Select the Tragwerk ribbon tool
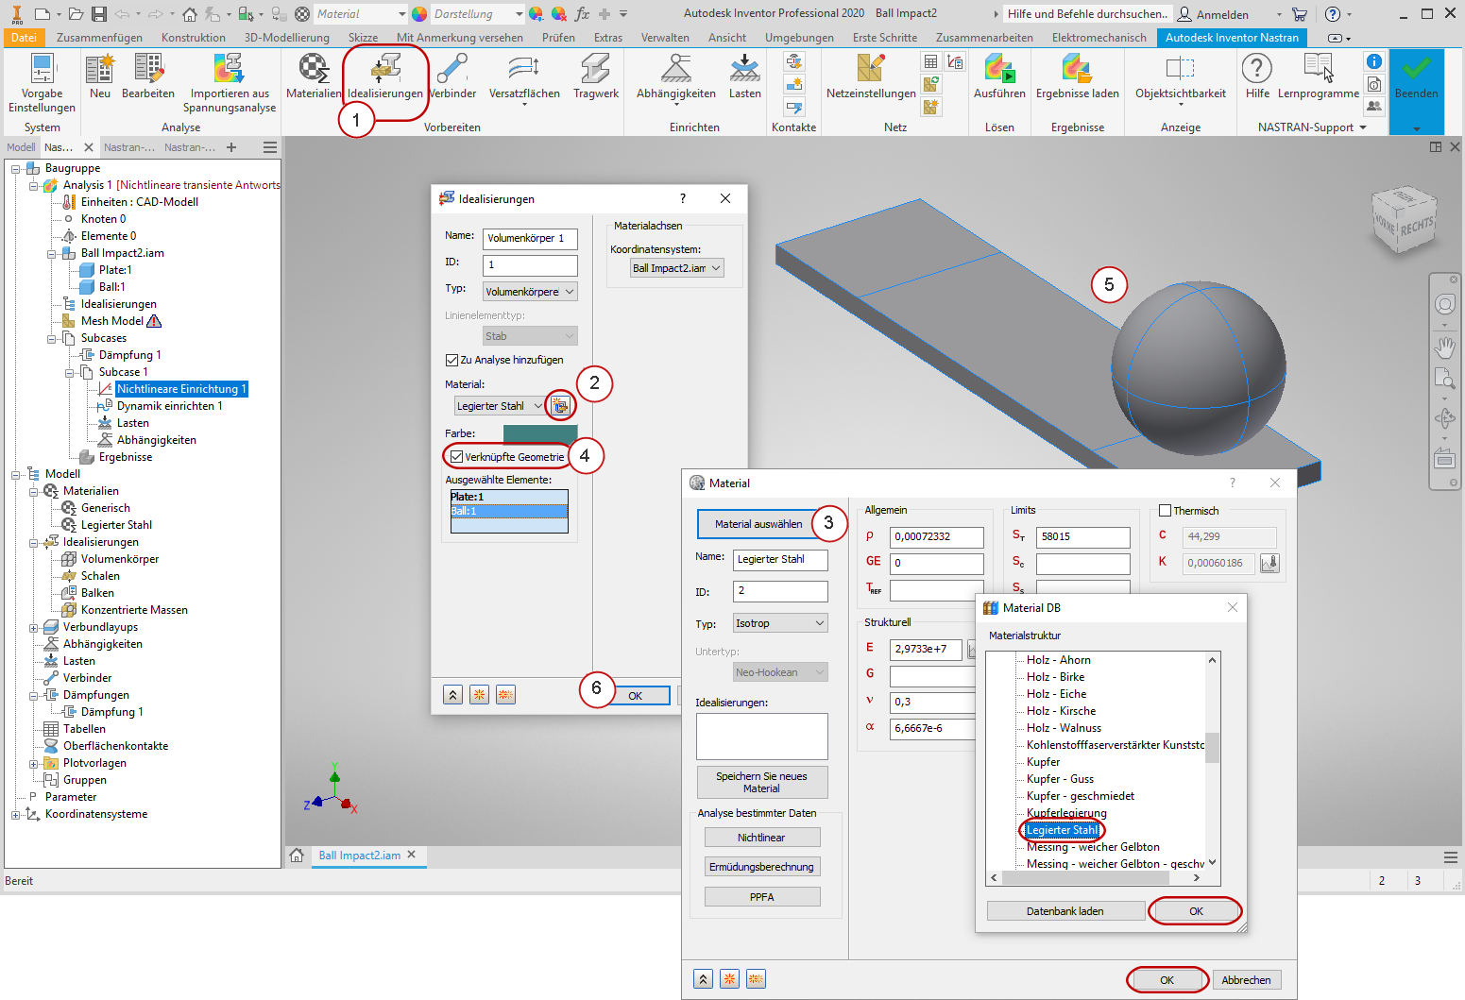This screenshot has width=1465, height=1000. point(596,76)
